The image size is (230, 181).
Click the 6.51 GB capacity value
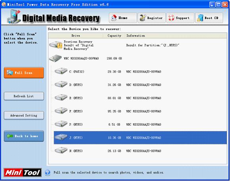pos(114,124)
